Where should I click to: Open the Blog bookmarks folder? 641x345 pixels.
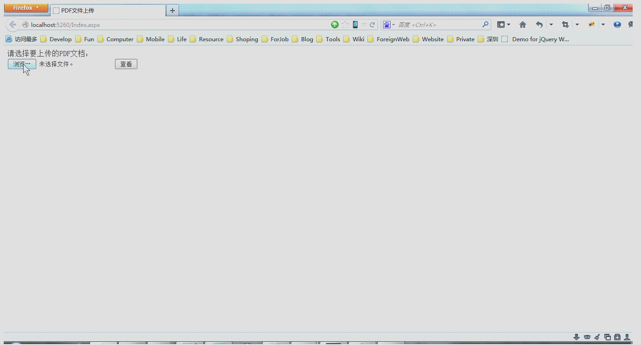coord(303,39)
